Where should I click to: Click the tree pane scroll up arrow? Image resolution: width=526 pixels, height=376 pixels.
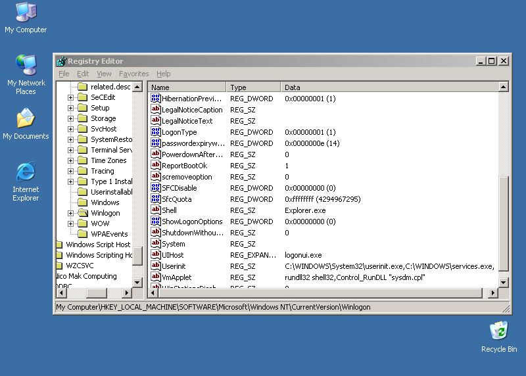click(x=137, y=87)
